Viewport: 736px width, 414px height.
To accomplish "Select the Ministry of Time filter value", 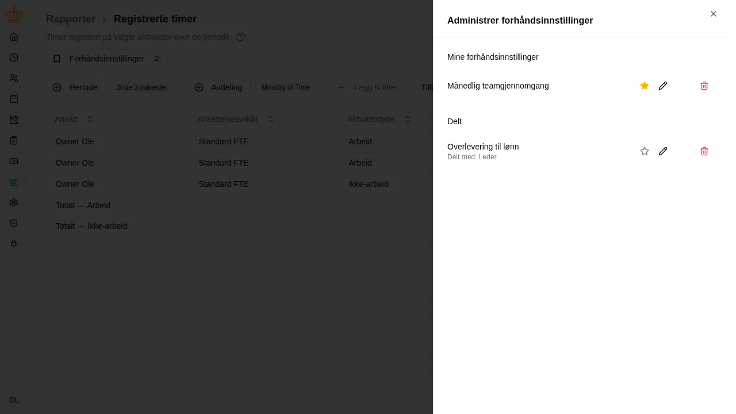I will (286, 87).
